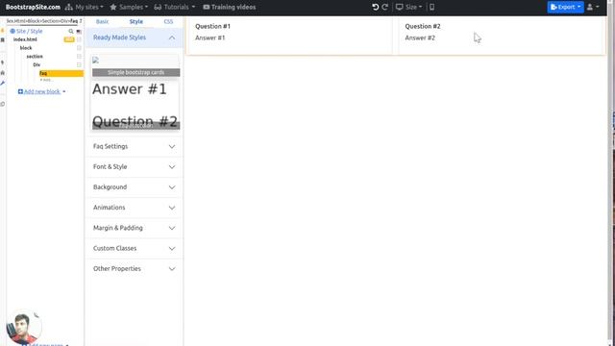Open the Samples menu
Image resolution: width=615 pixels, height=346 pixels.
pyautogui.click(x=129, y=7)
